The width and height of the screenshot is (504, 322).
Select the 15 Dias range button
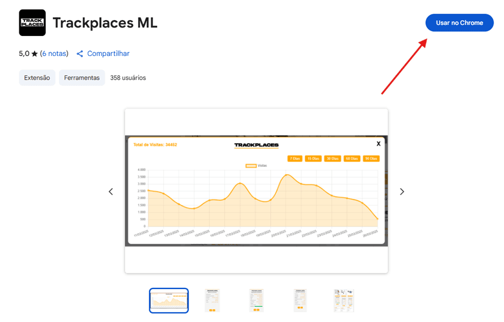point(313,158)
